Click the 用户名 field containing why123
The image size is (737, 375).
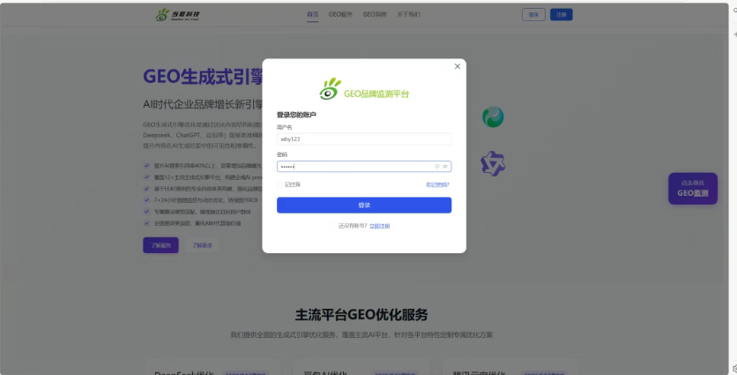coord(363,139)
